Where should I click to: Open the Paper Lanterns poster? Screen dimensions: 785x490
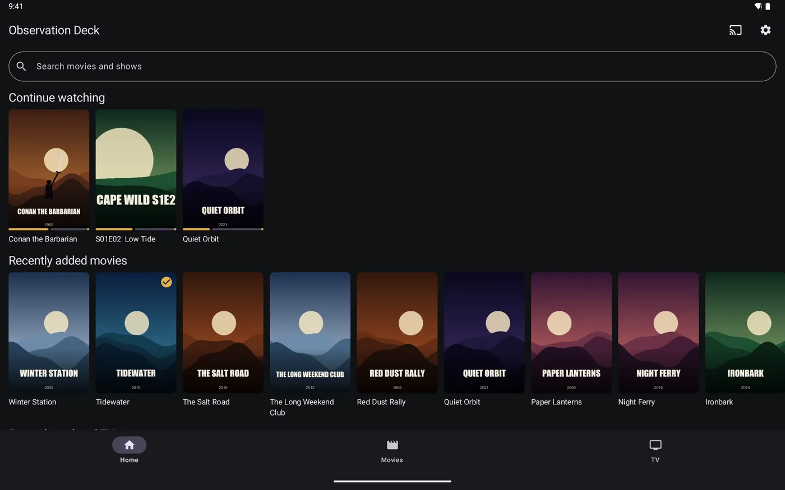pos(571,332)
